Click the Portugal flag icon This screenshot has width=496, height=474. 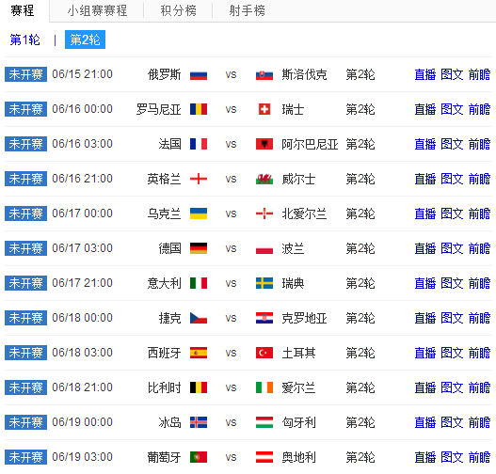[x=199, y=457]
